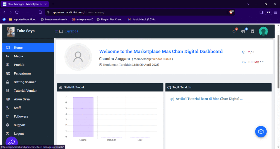The image size is (280, 149).
Task: Open Support in the sidebar
Action: [x=28, y=125]
